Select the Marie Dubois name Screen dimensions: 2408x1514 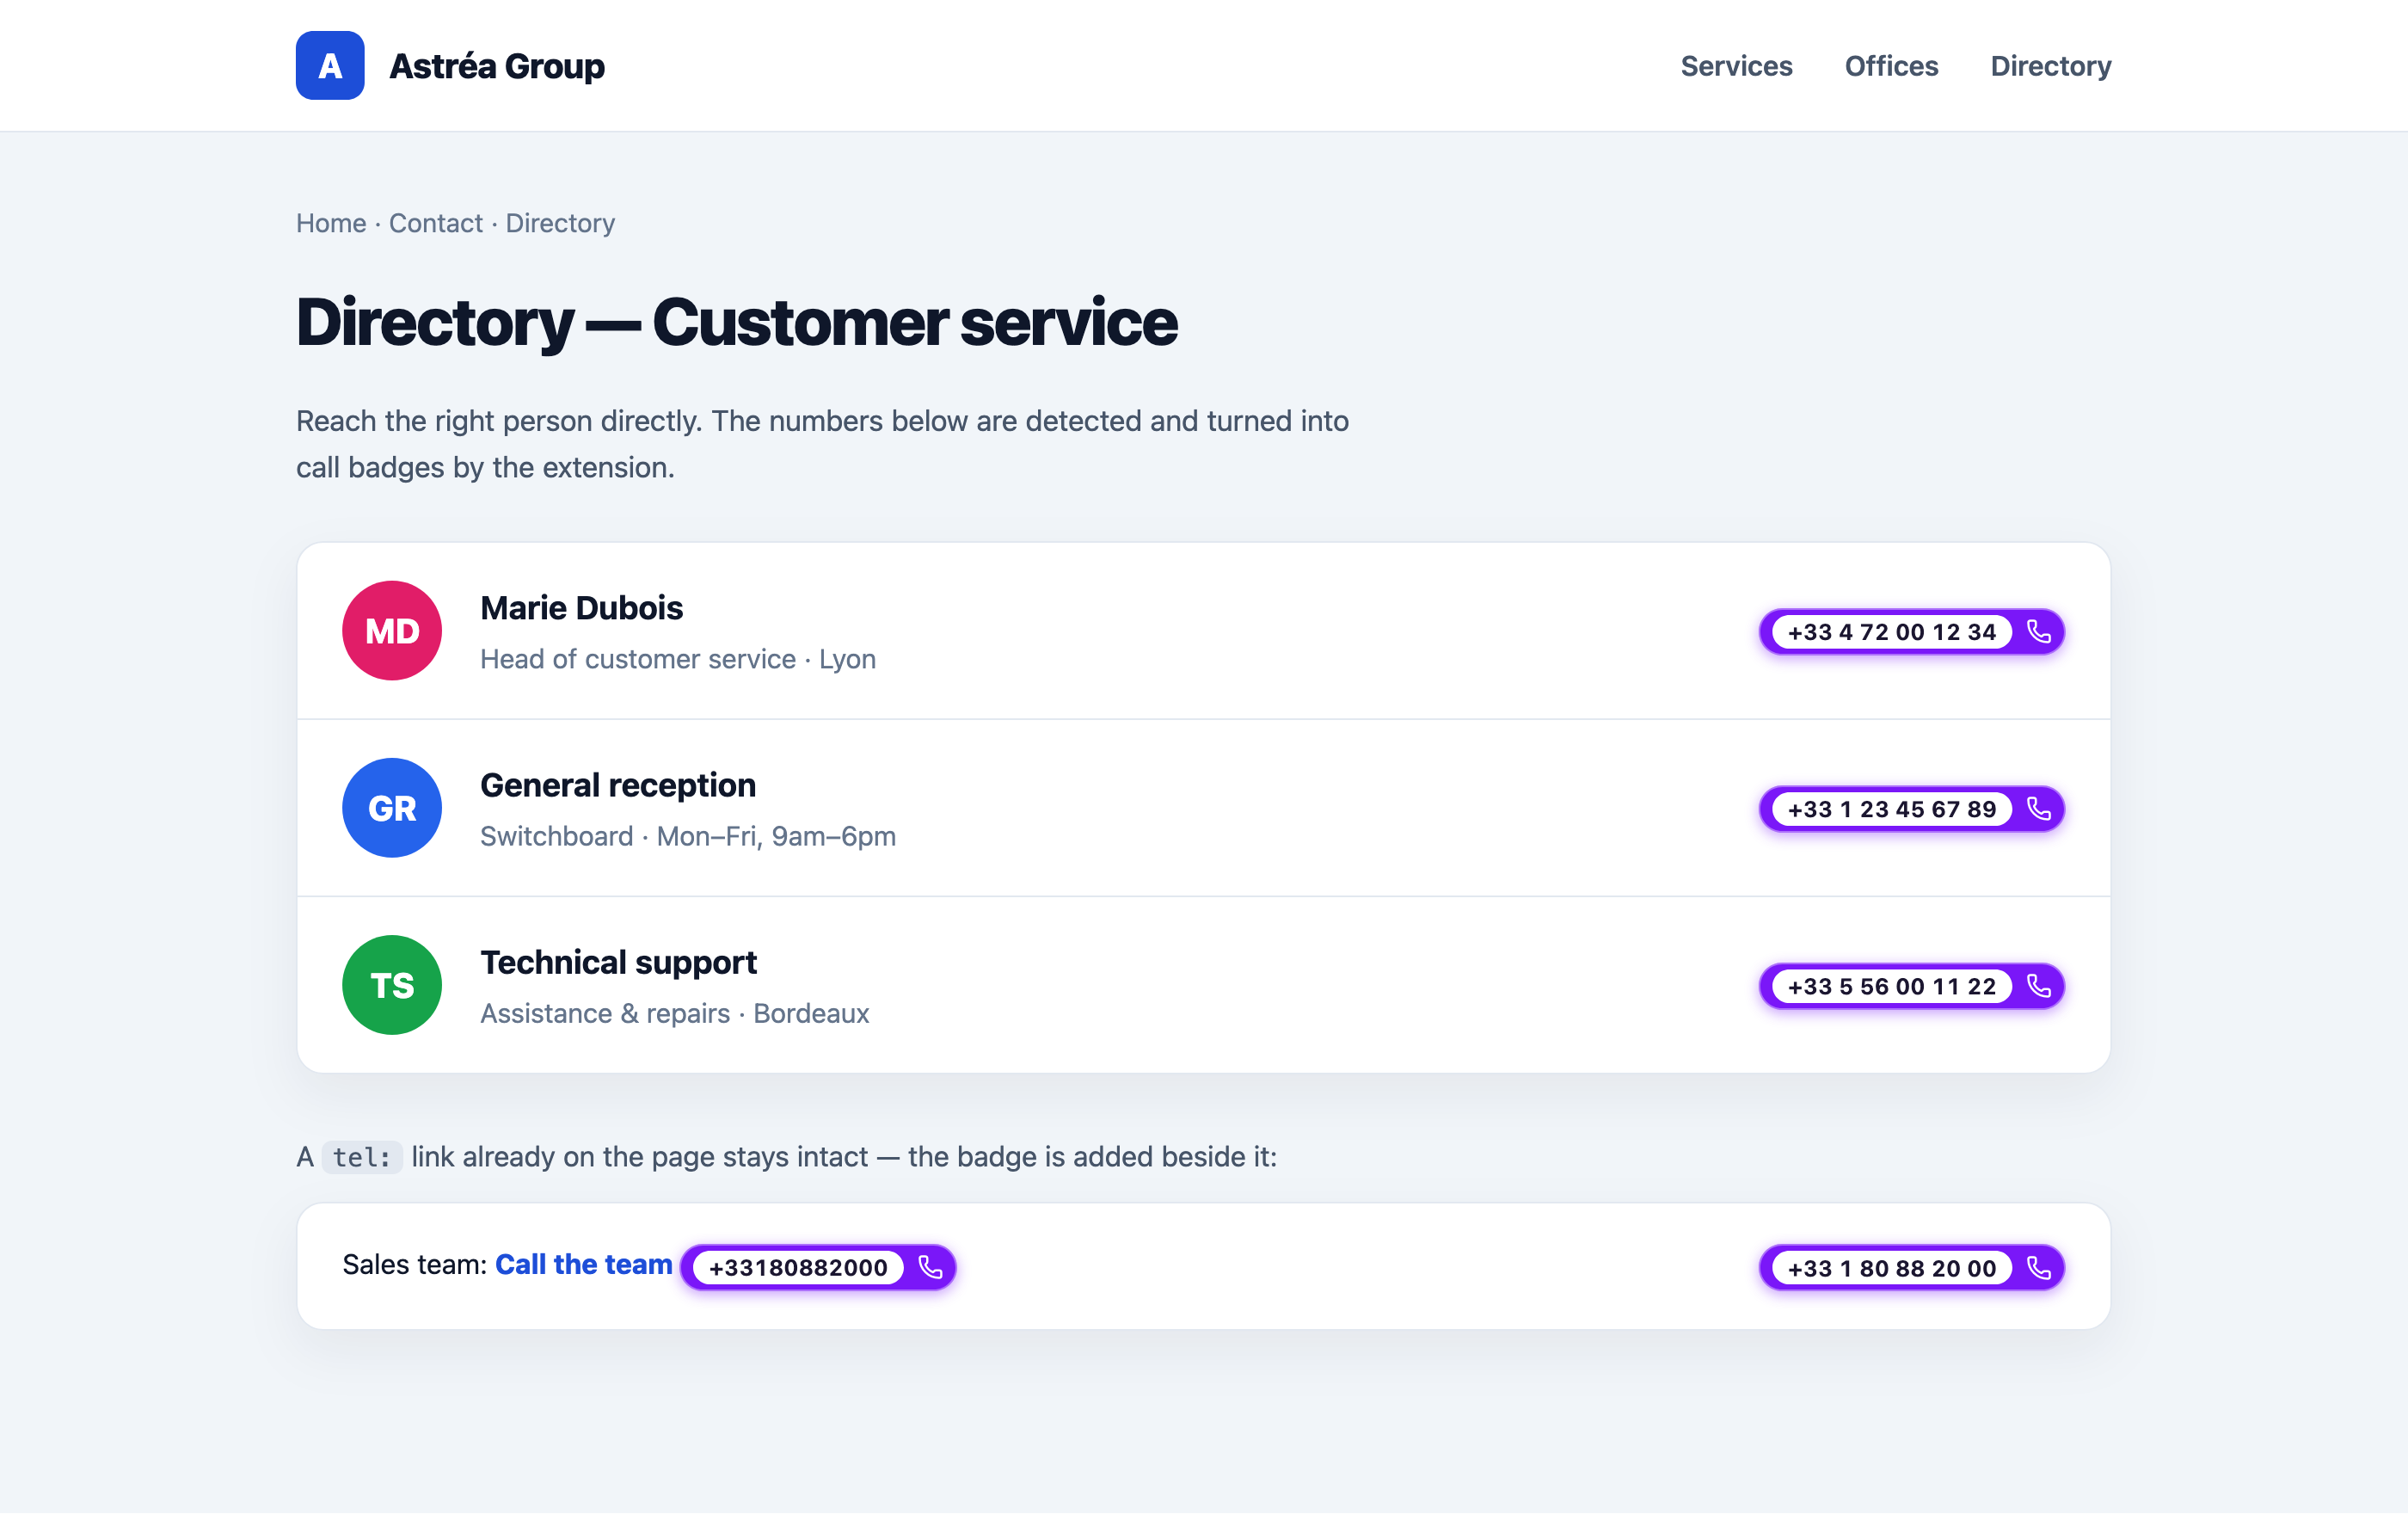(x=581, y=608)
